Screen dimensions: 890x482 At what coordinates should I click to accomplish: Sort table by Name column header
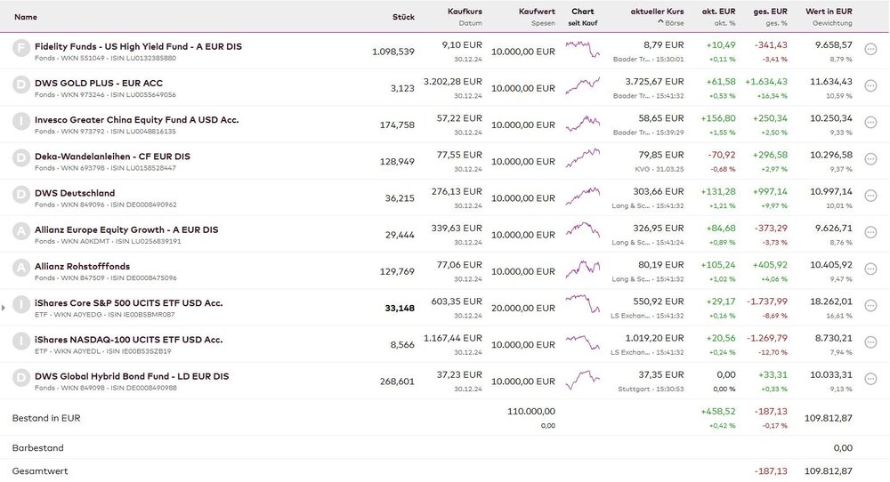tap(26, 17)
